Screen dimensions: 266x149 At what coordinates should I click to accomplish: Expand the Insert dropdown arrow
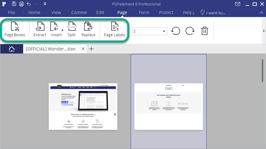point(62,30)
